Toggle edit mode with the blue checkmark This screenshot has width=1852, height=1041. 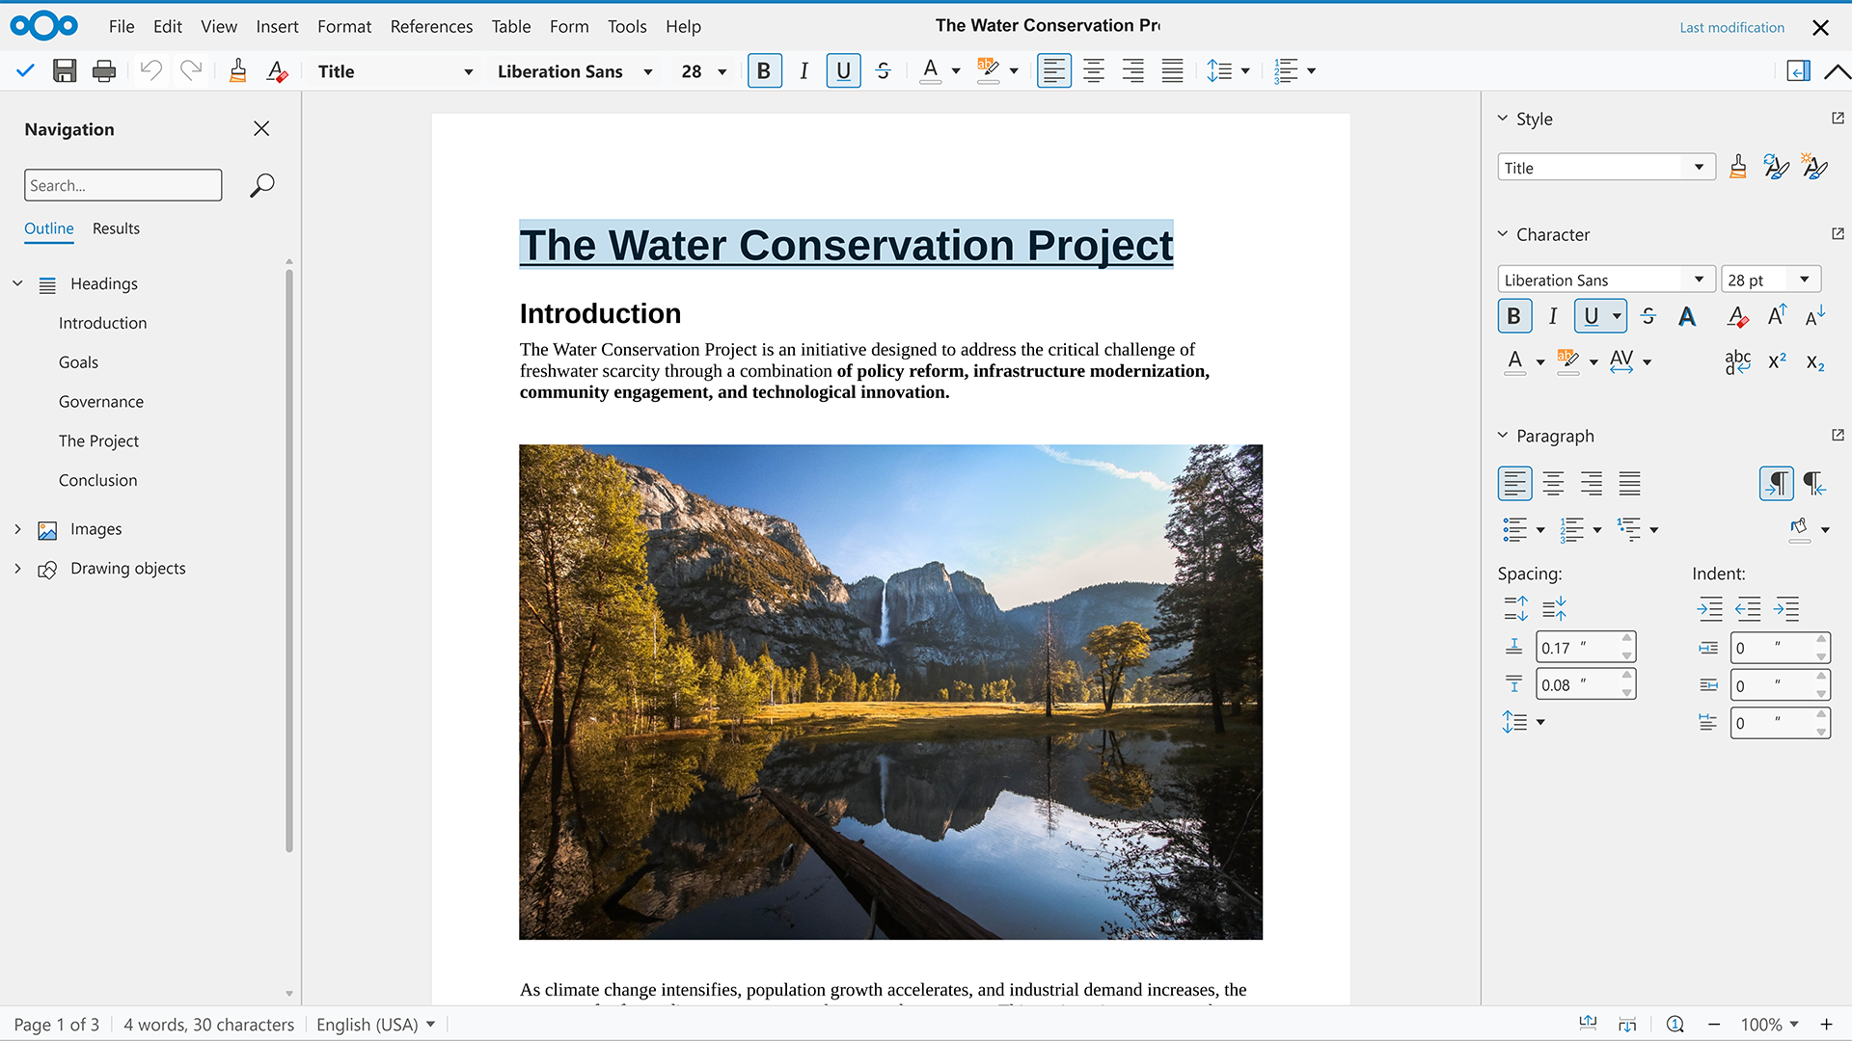click(x=25, y=70)
